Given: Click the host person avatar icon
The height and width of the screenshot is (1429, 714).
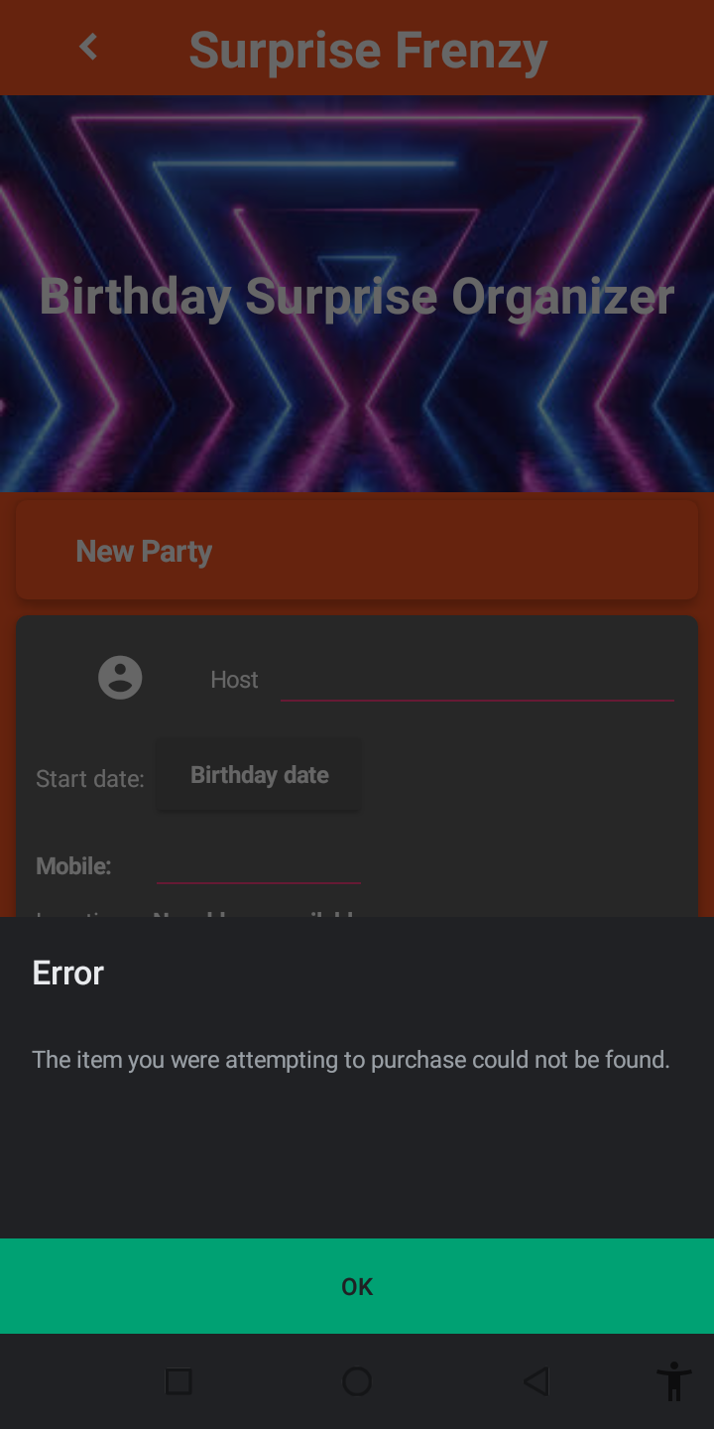Looking at the screenshot, I should [x=120, y=678].
